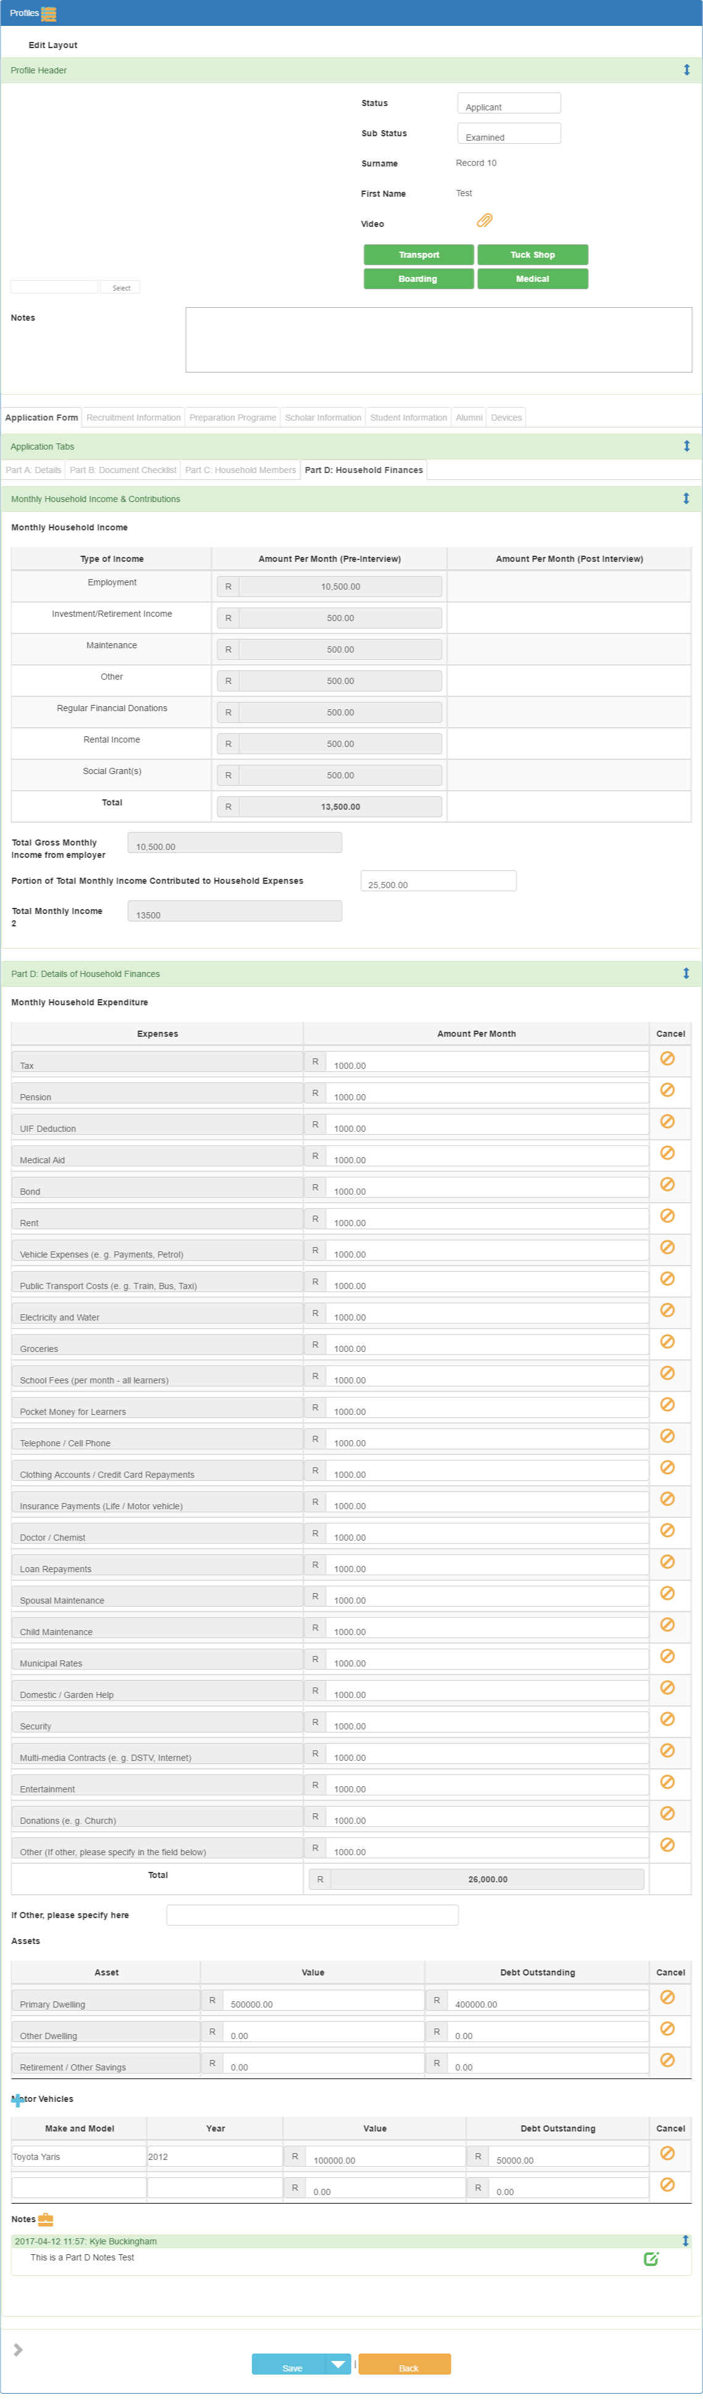Edit the Part D Notes Test note
703x2406 pixels.
[651, 2259]
